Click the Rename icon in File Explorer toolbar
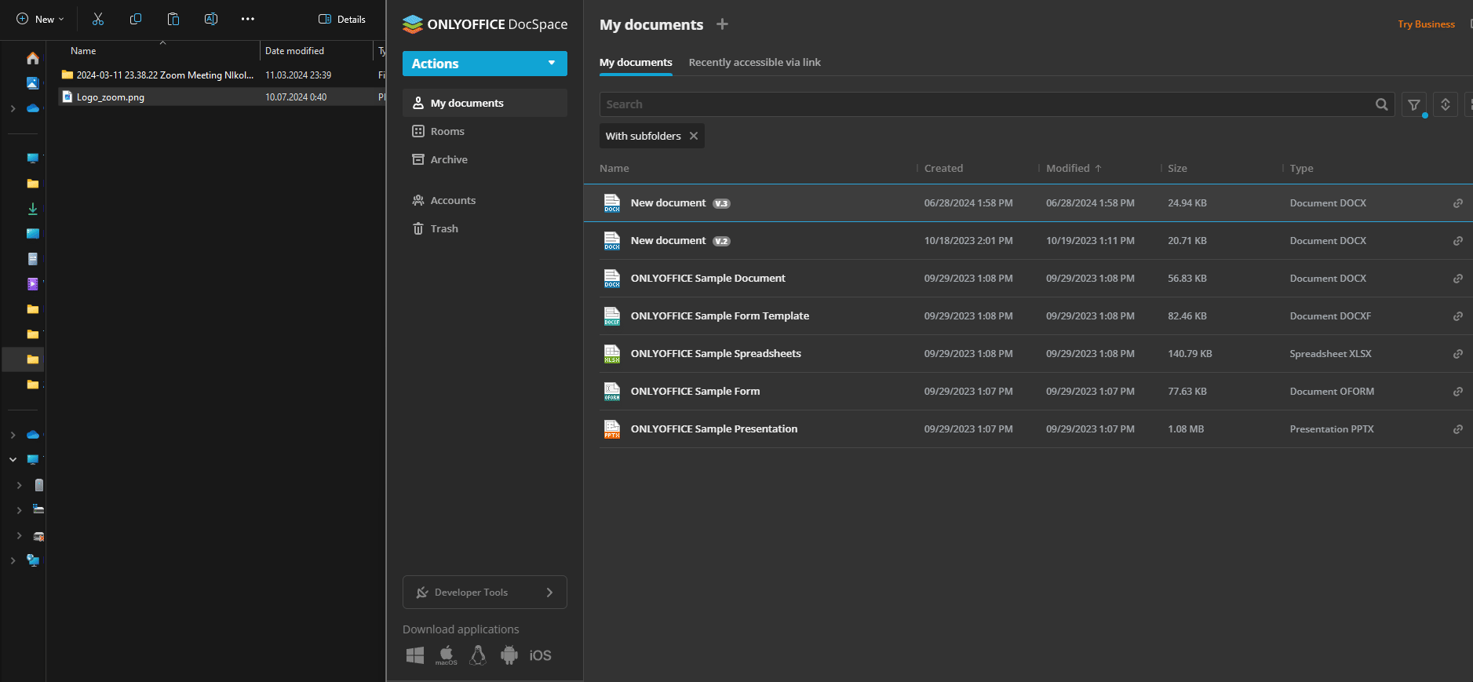 tap(211, 19)
